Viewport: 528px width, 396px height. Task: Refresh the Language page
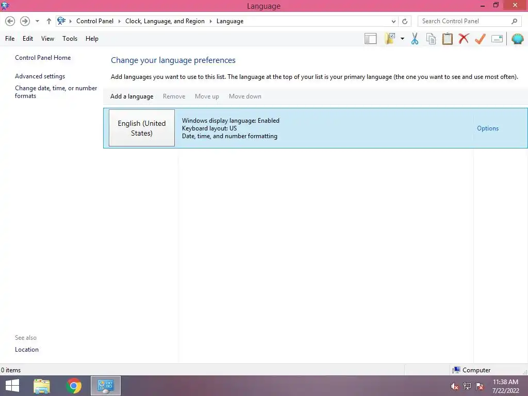click(x=405, y=21)
